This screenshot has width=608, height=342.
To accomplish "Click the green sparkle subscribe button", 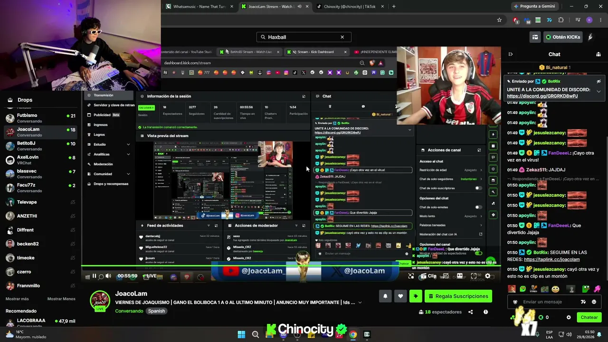I will click(416, 296).
